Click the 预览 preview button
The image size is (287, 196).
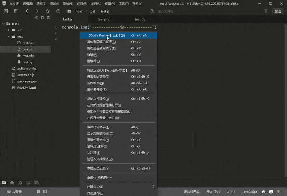pos(278,11)
